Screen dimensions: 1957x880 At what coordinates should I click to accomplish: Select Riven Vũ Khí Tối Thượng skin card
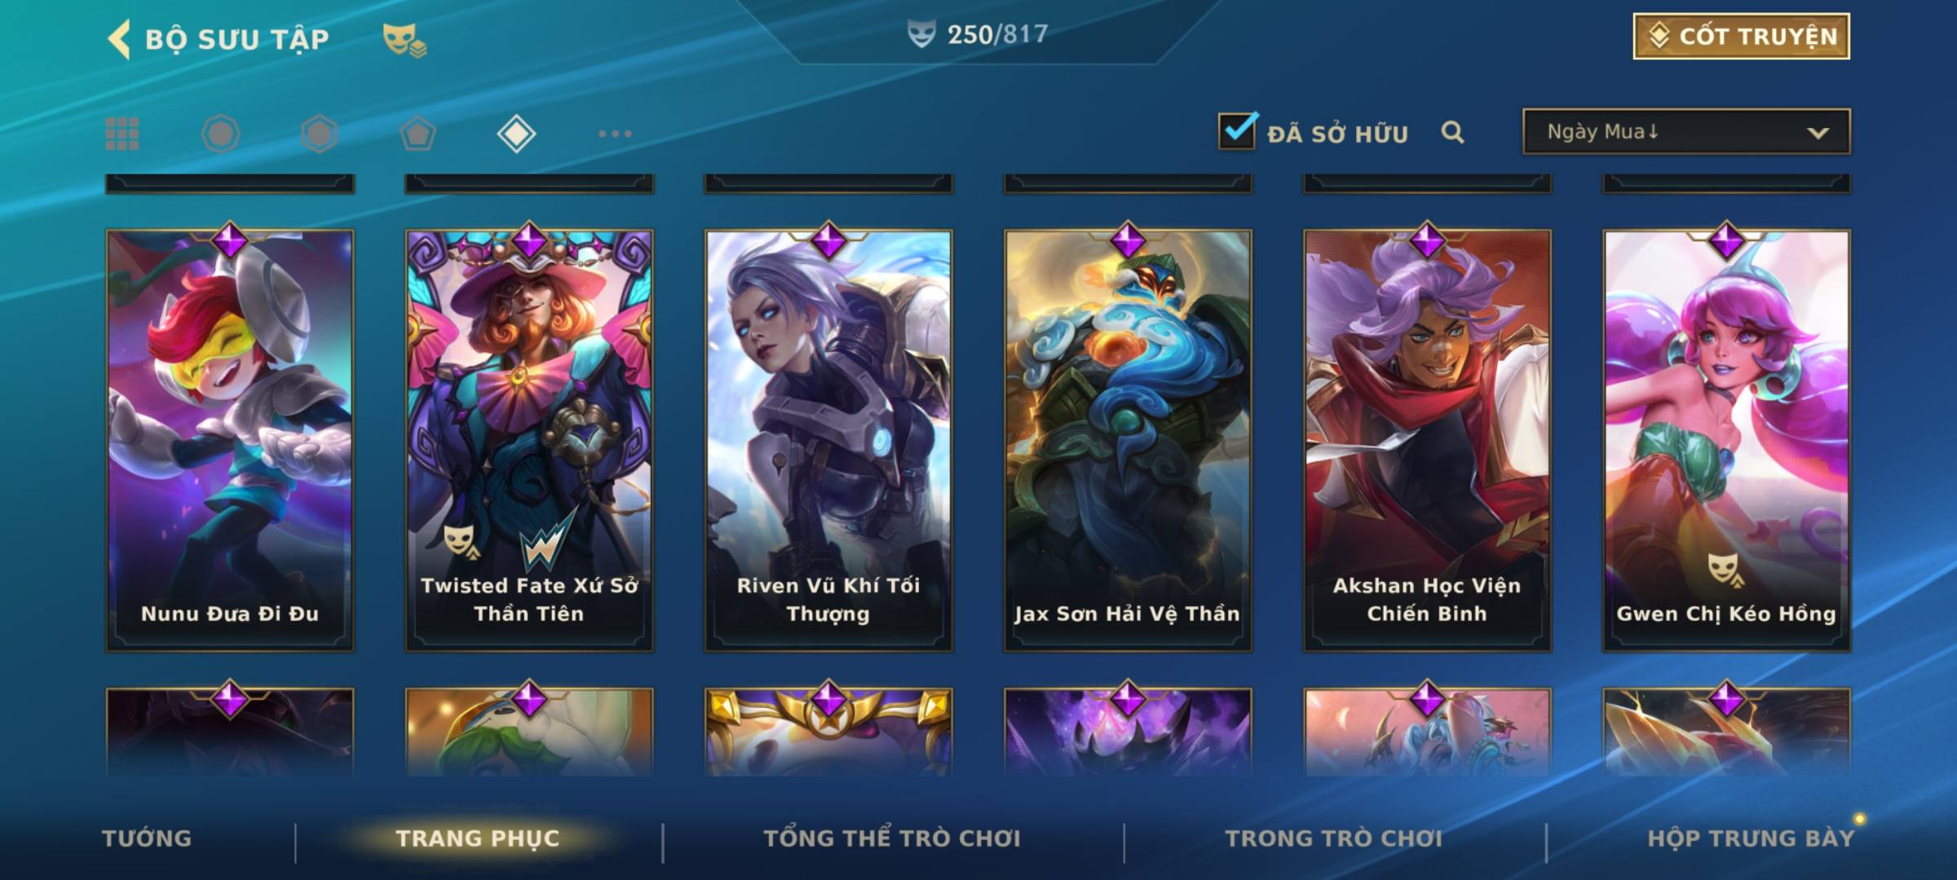point(828,438)
